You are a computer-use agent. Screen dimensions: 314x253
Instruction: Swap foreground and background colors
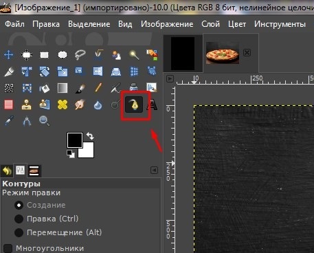[x=90, y=136]
